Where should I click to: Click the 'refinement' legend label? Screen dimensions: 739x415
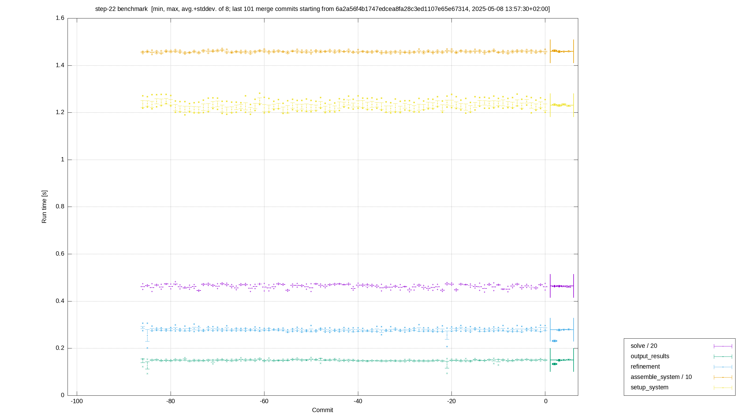tap(645, 367)
